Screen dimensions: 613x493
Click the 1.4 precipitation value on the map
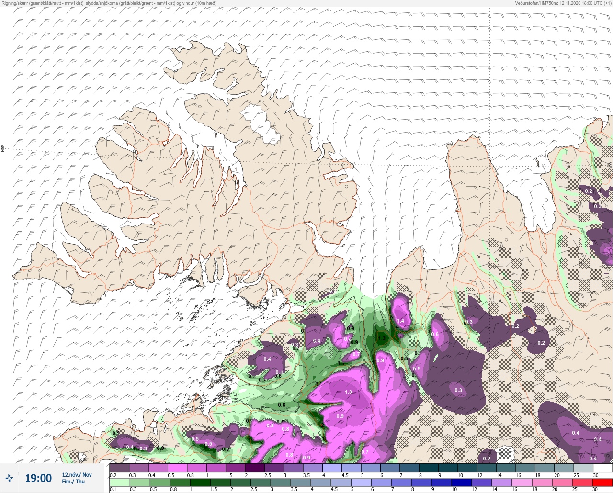(x=400, y=321)
